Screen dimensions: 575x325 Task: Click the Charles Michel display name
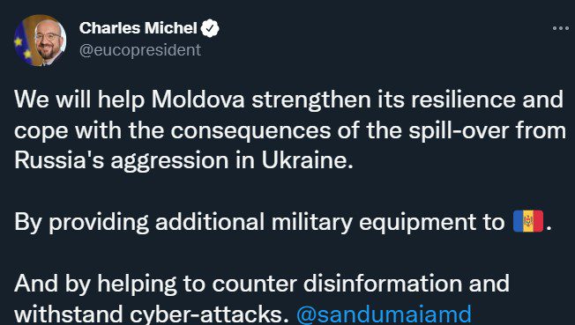(138, 28)
